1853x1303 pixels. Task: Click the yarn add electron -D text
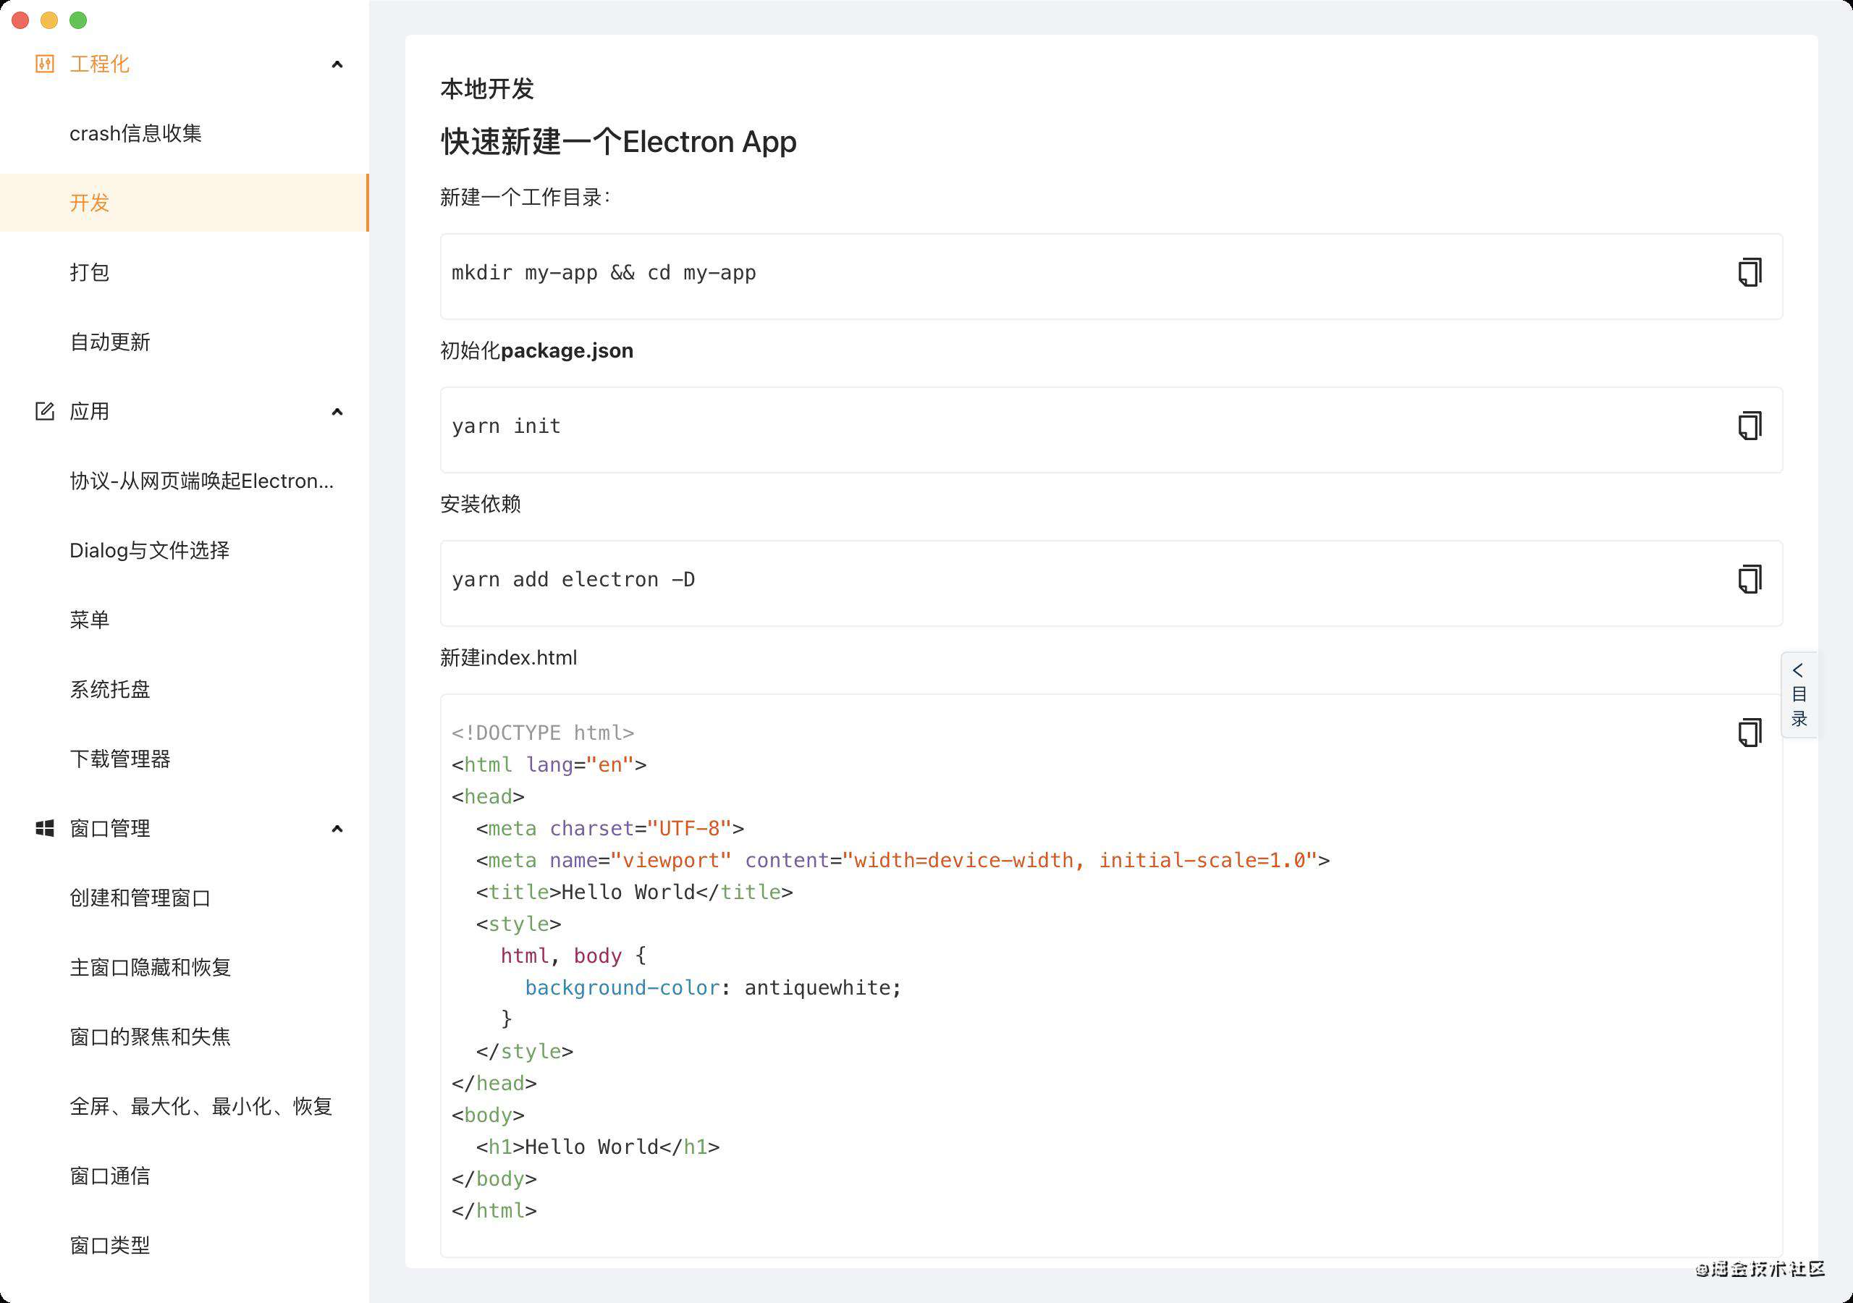click(573, 580)
